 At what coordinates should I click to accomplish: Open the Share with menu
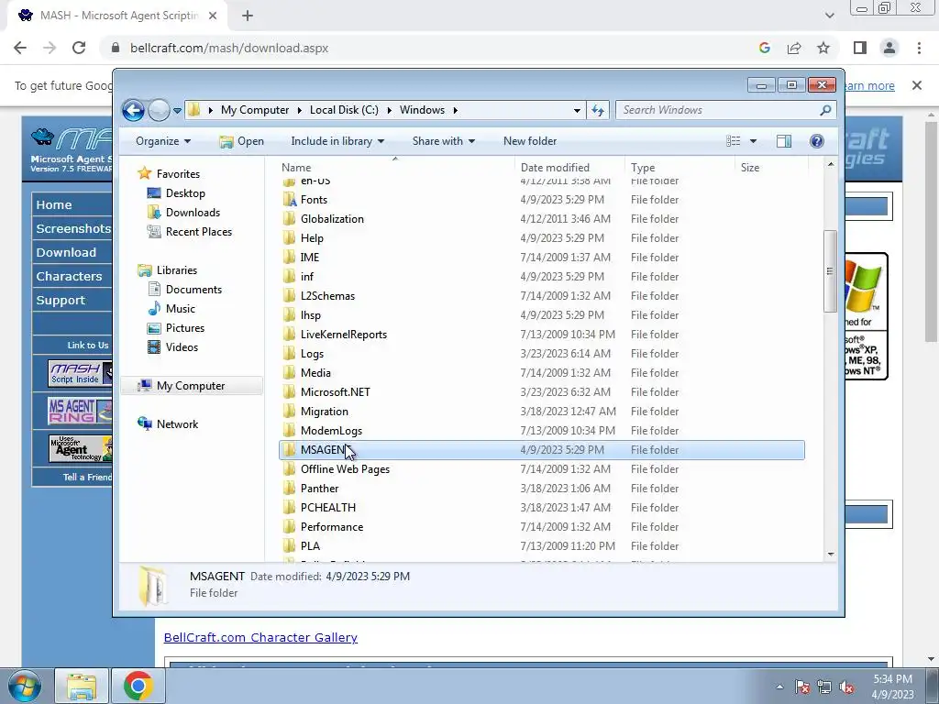point(443,141)
